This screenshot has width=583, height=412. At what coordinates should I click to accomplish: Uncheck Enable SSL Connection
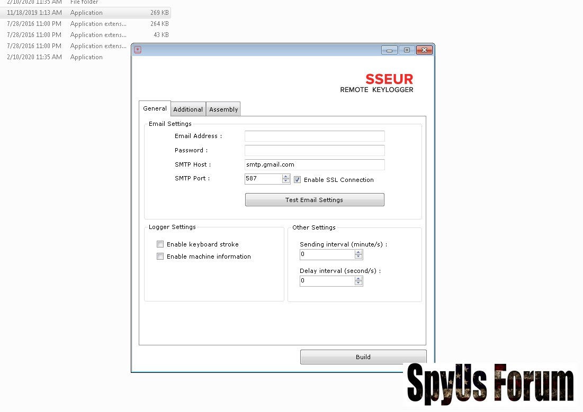pos(298,180)
